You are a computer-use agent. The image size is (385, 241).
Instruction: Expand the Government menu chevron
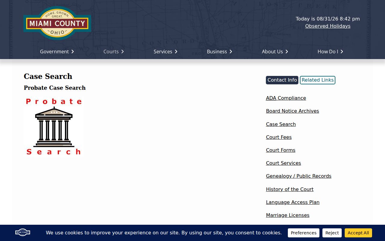[72, 52]
